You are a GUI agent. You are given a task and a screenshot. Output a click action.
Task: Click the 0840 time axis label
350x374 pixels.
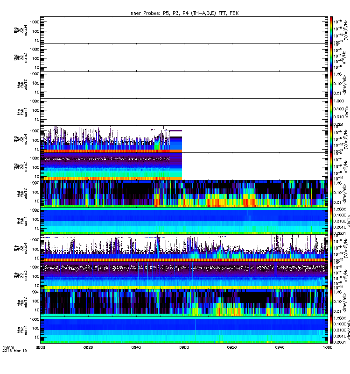[x=136, y=347]
